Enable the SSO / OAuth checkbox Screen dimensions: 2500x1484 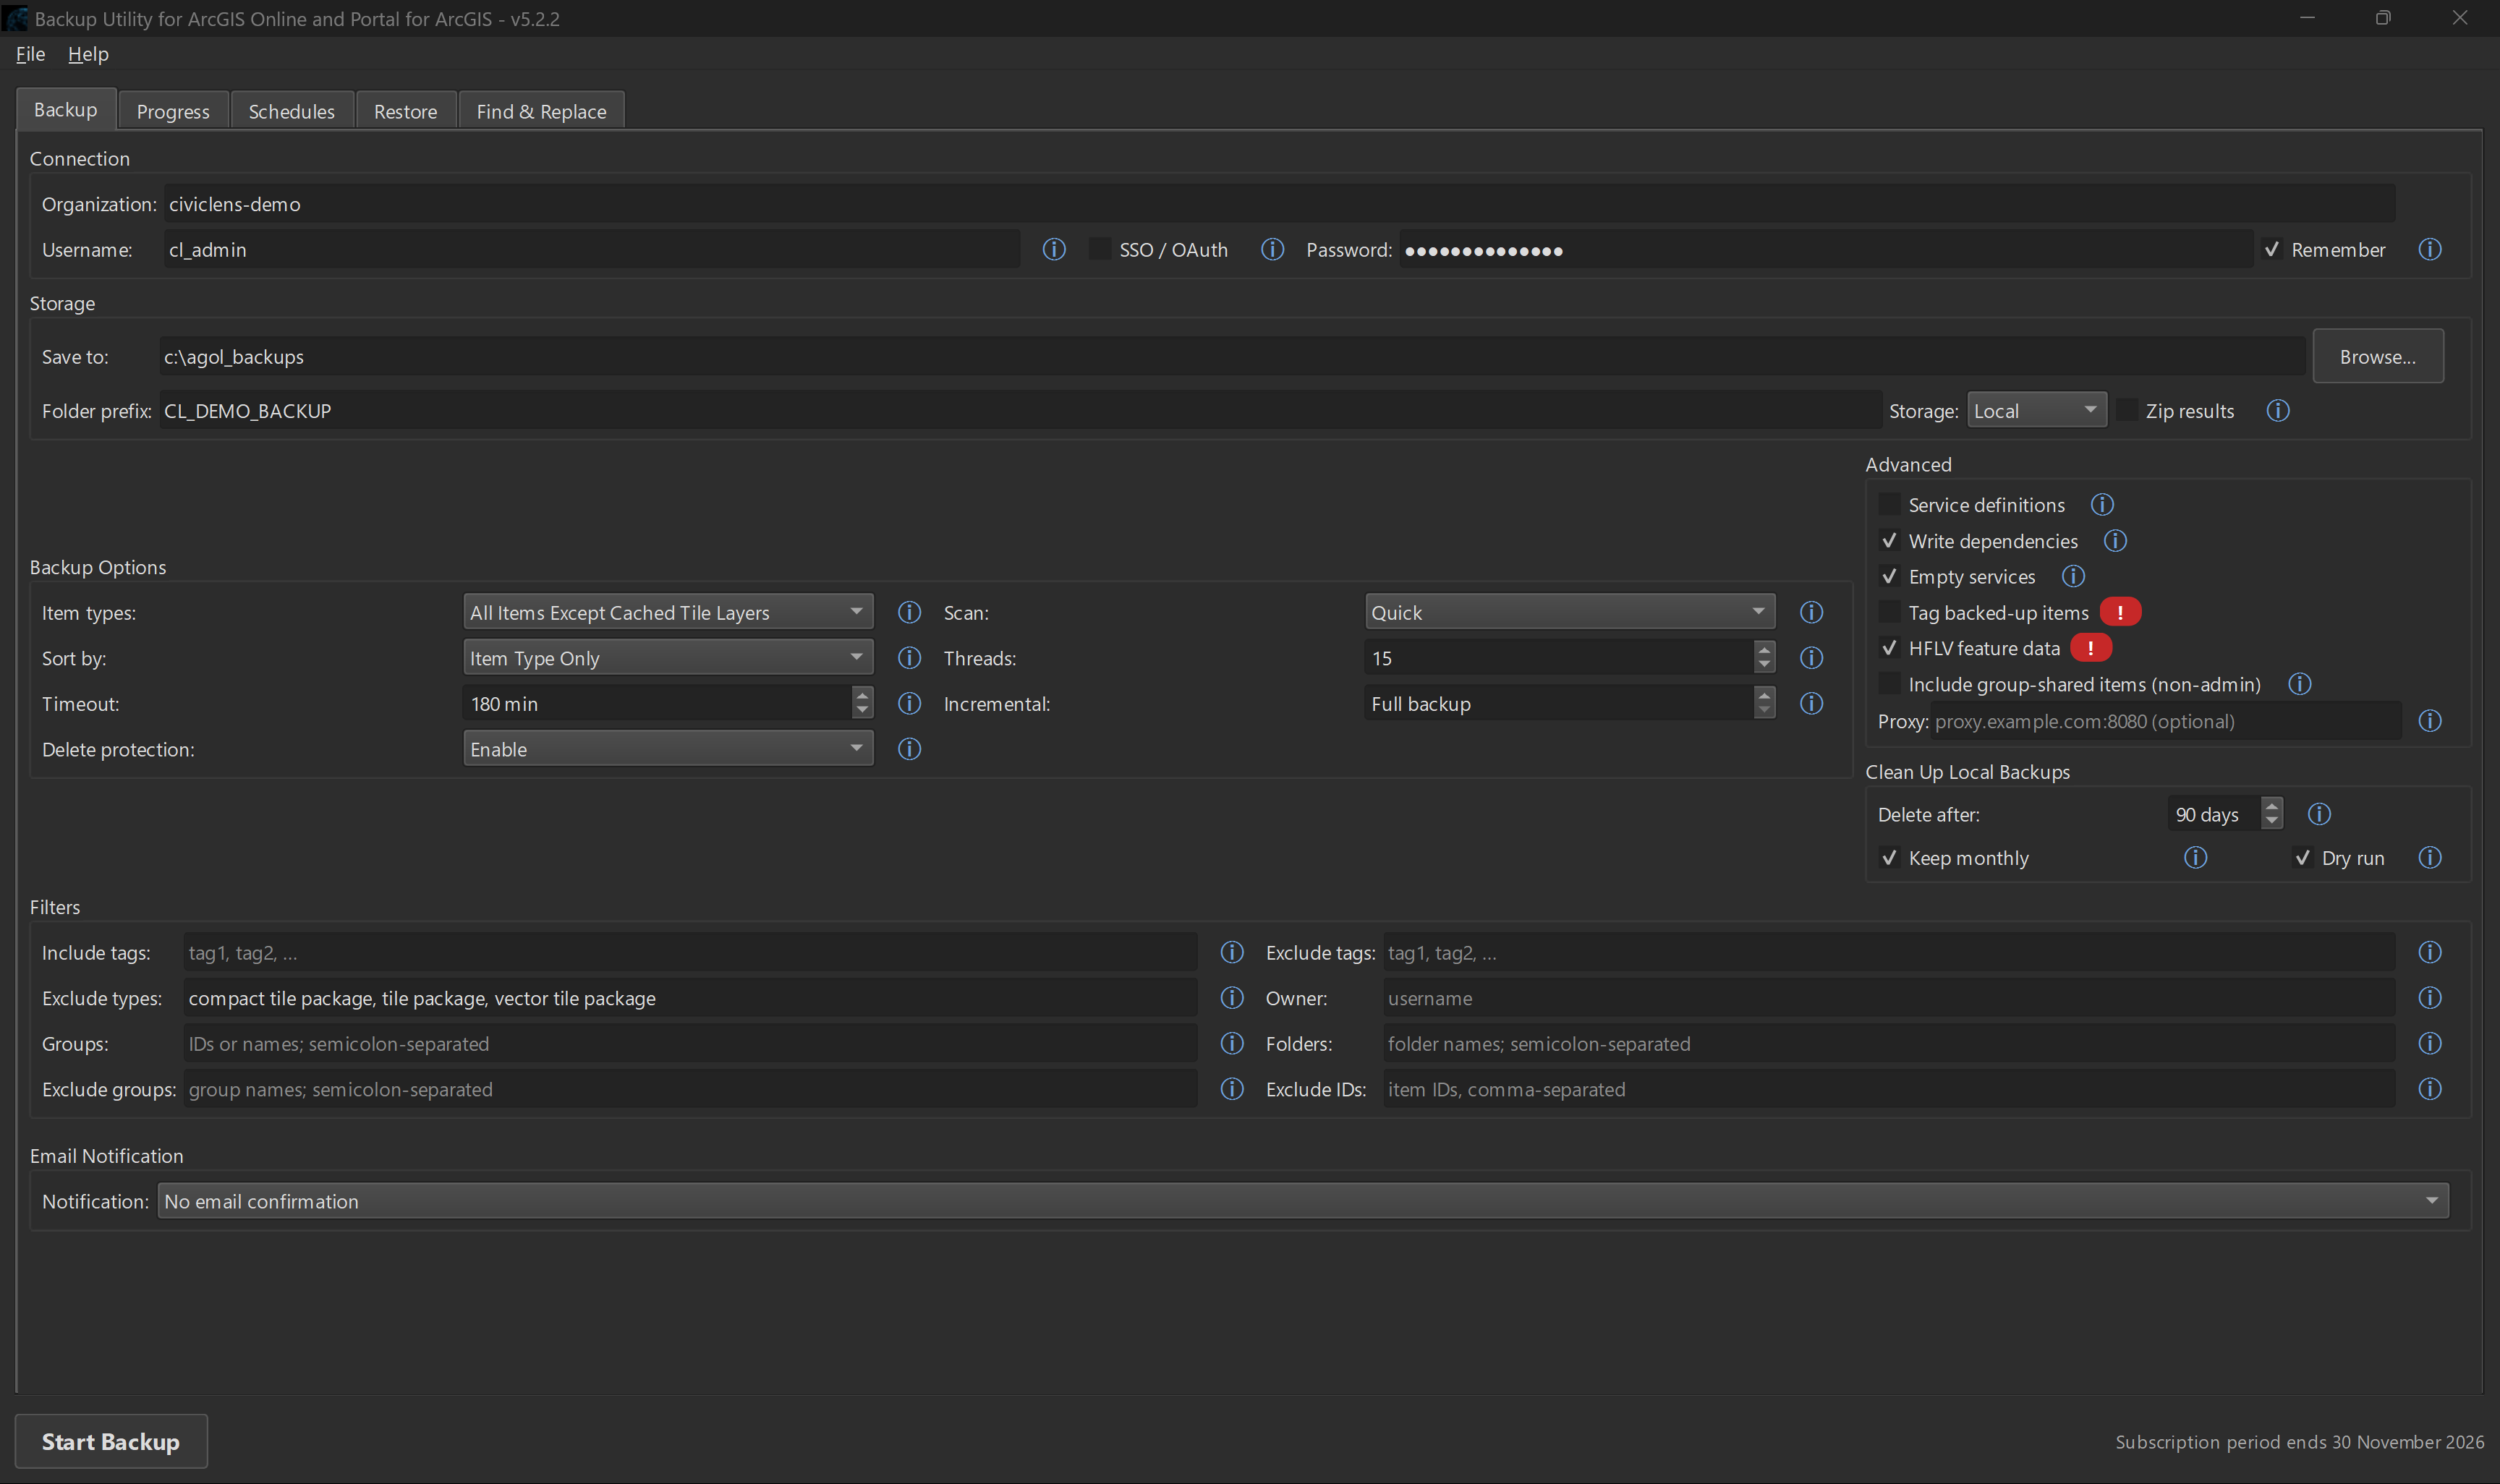[x=1099, y=248]
